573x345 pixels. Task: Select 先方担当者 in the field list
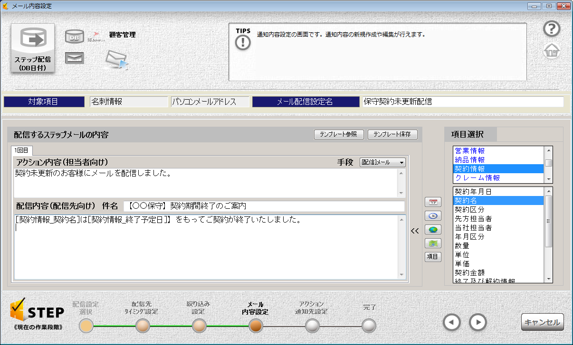pyautogui.click(x=473, y=219)
